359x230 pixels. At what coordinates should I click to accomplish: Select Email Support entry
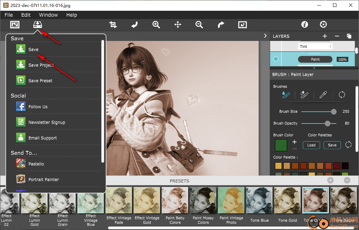(58, 137)
